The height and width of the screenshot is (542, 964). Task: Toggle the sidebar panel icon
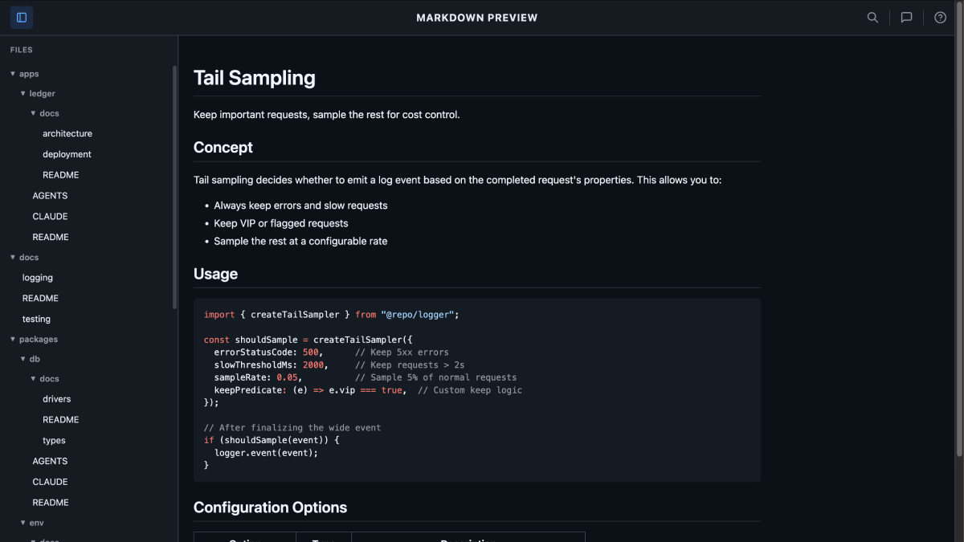point(22,18)
